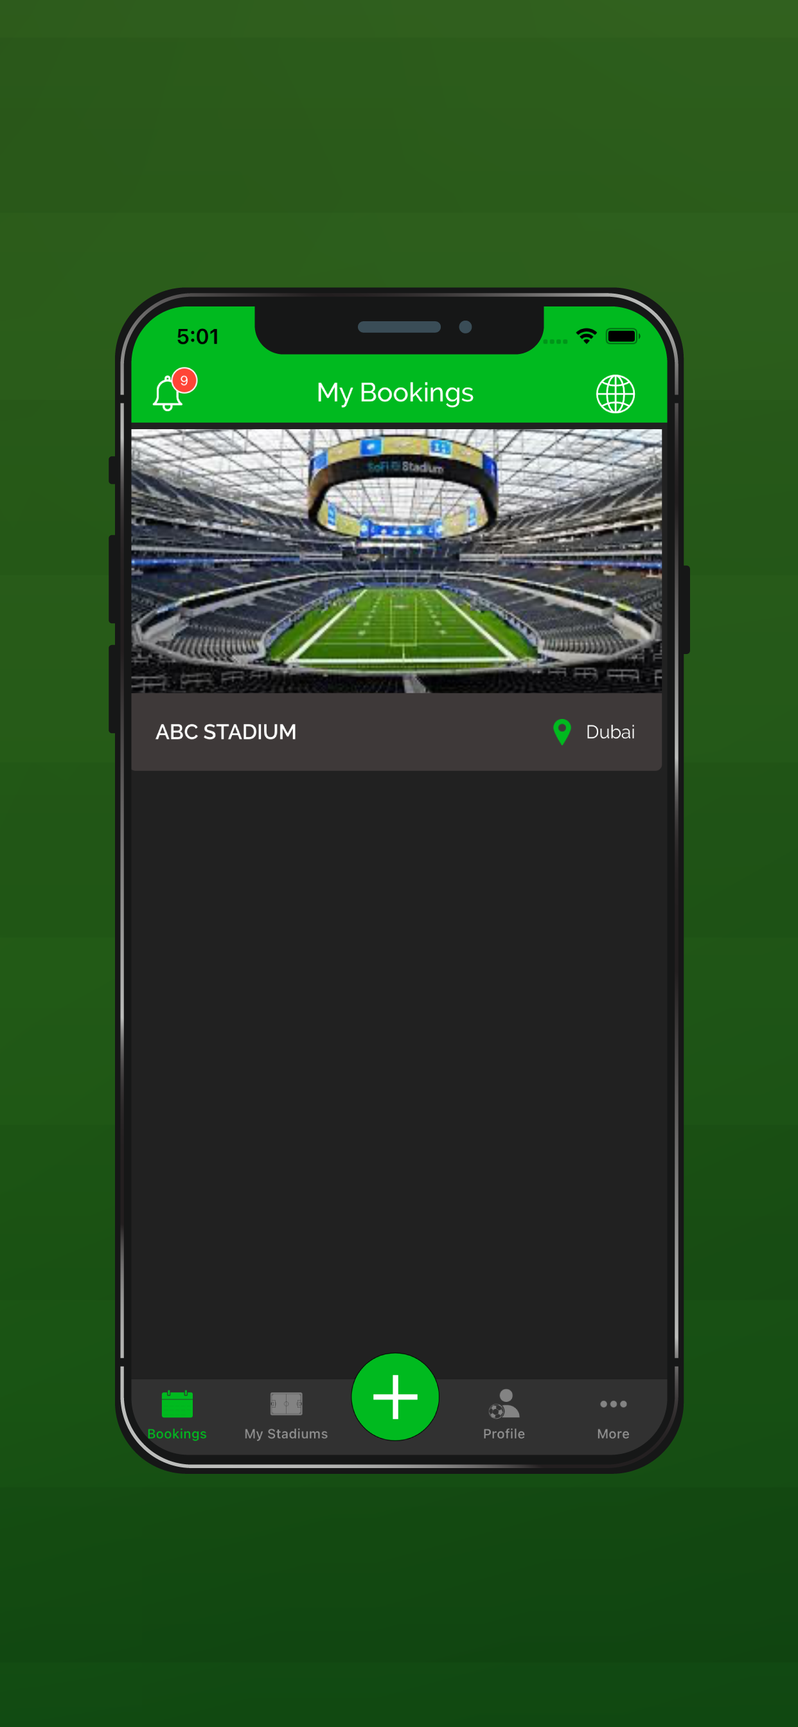Tap the green plus add button
Viewport: 798px width, 1727px height.
tap(395, 1397)
